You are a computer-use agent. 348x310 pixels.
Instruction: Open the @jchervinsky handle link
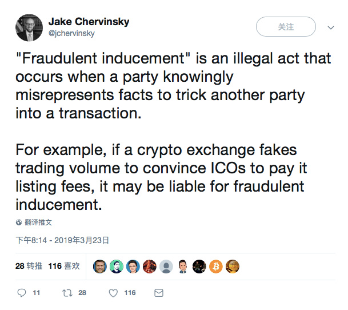(71, 33)
